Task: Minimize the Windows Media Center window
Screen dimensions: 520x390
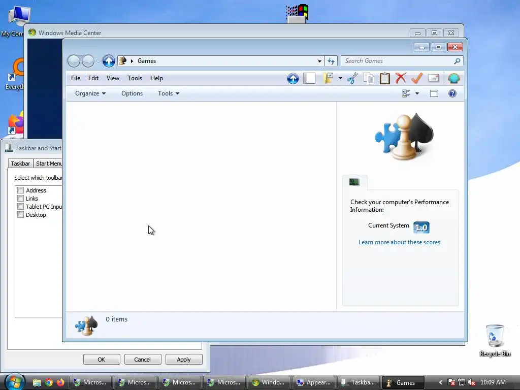Action: (x=417, y=33)
